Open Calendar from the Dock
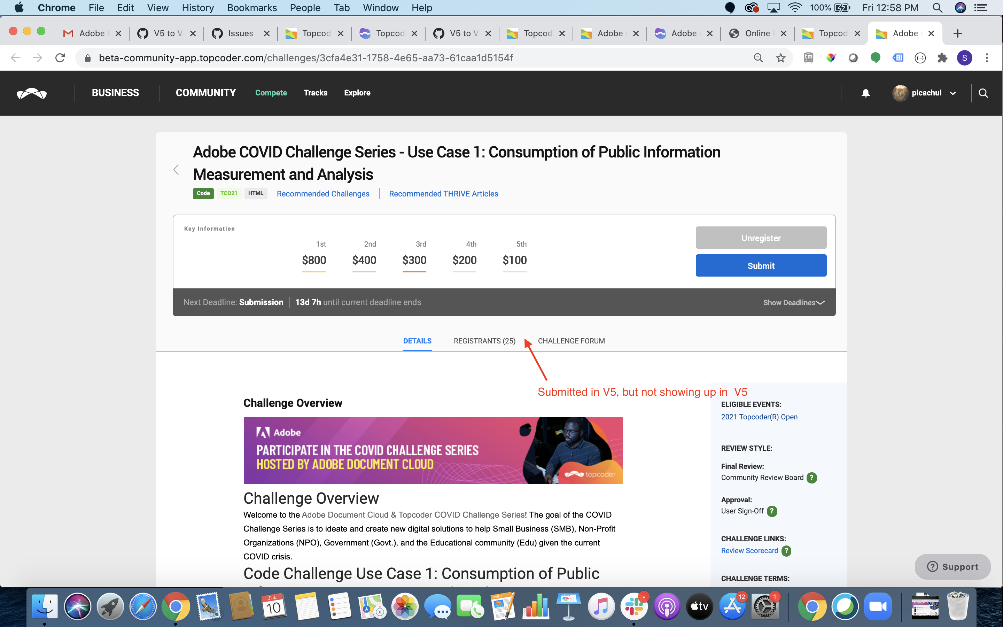 point(274,606)
